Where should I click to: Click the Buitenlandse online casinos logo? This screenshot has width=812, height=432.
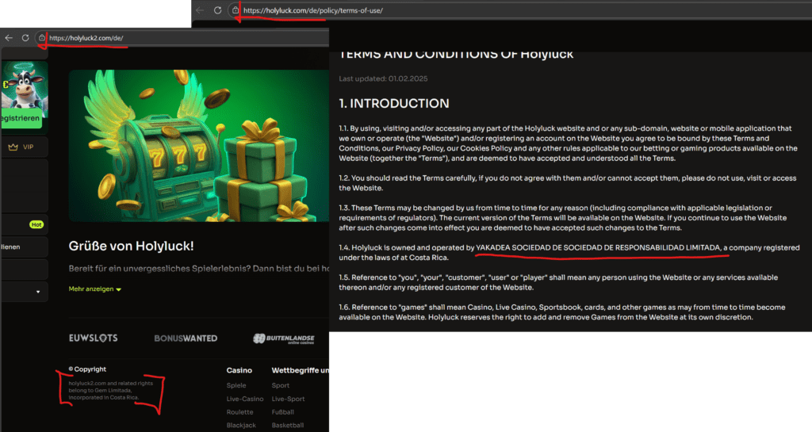[284, 338]
